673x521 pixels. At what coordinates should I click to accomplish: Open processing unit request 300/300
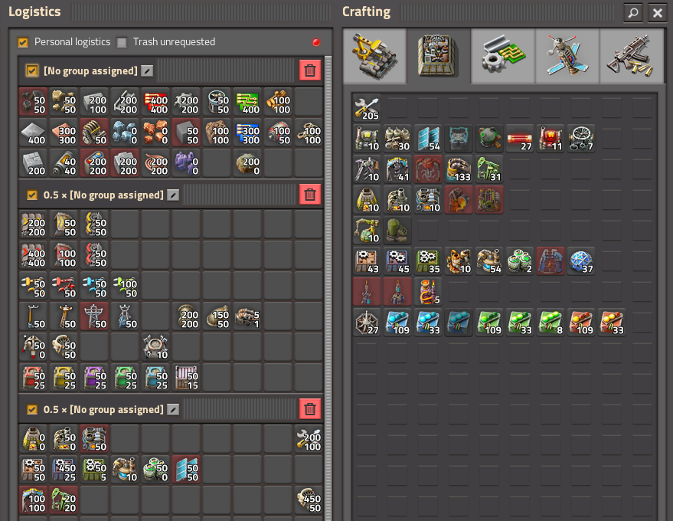(247, 133)
